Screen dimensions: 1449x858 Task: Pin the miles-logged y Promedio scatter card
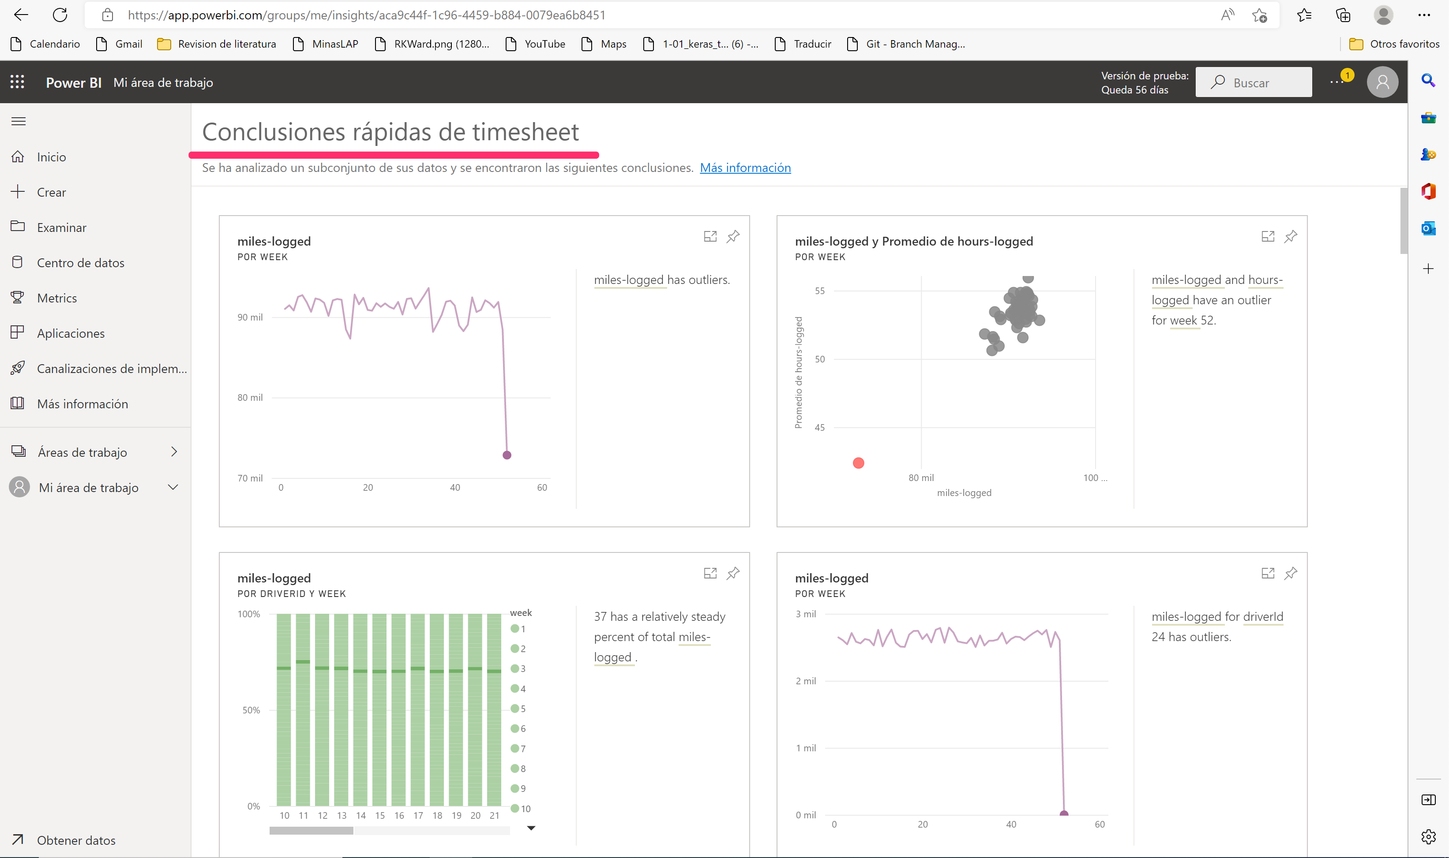[1291, 236]
